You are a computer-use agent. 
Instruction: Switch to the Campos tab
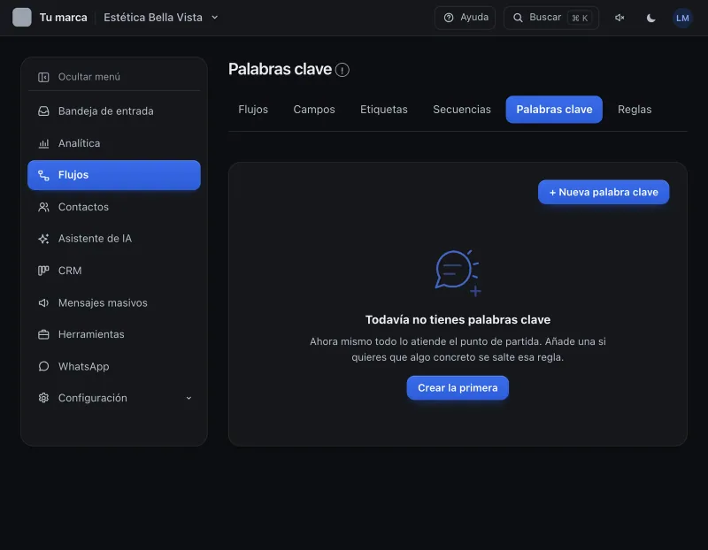pyautogui.click(x=314, y=109)
